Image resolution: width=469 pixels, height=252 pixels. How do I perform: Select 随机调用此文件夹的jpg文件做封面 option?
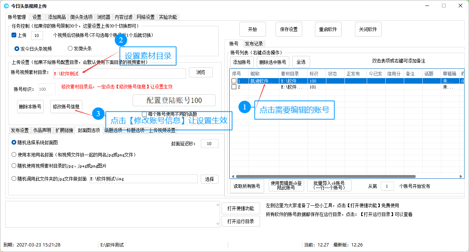pos(14,179)
